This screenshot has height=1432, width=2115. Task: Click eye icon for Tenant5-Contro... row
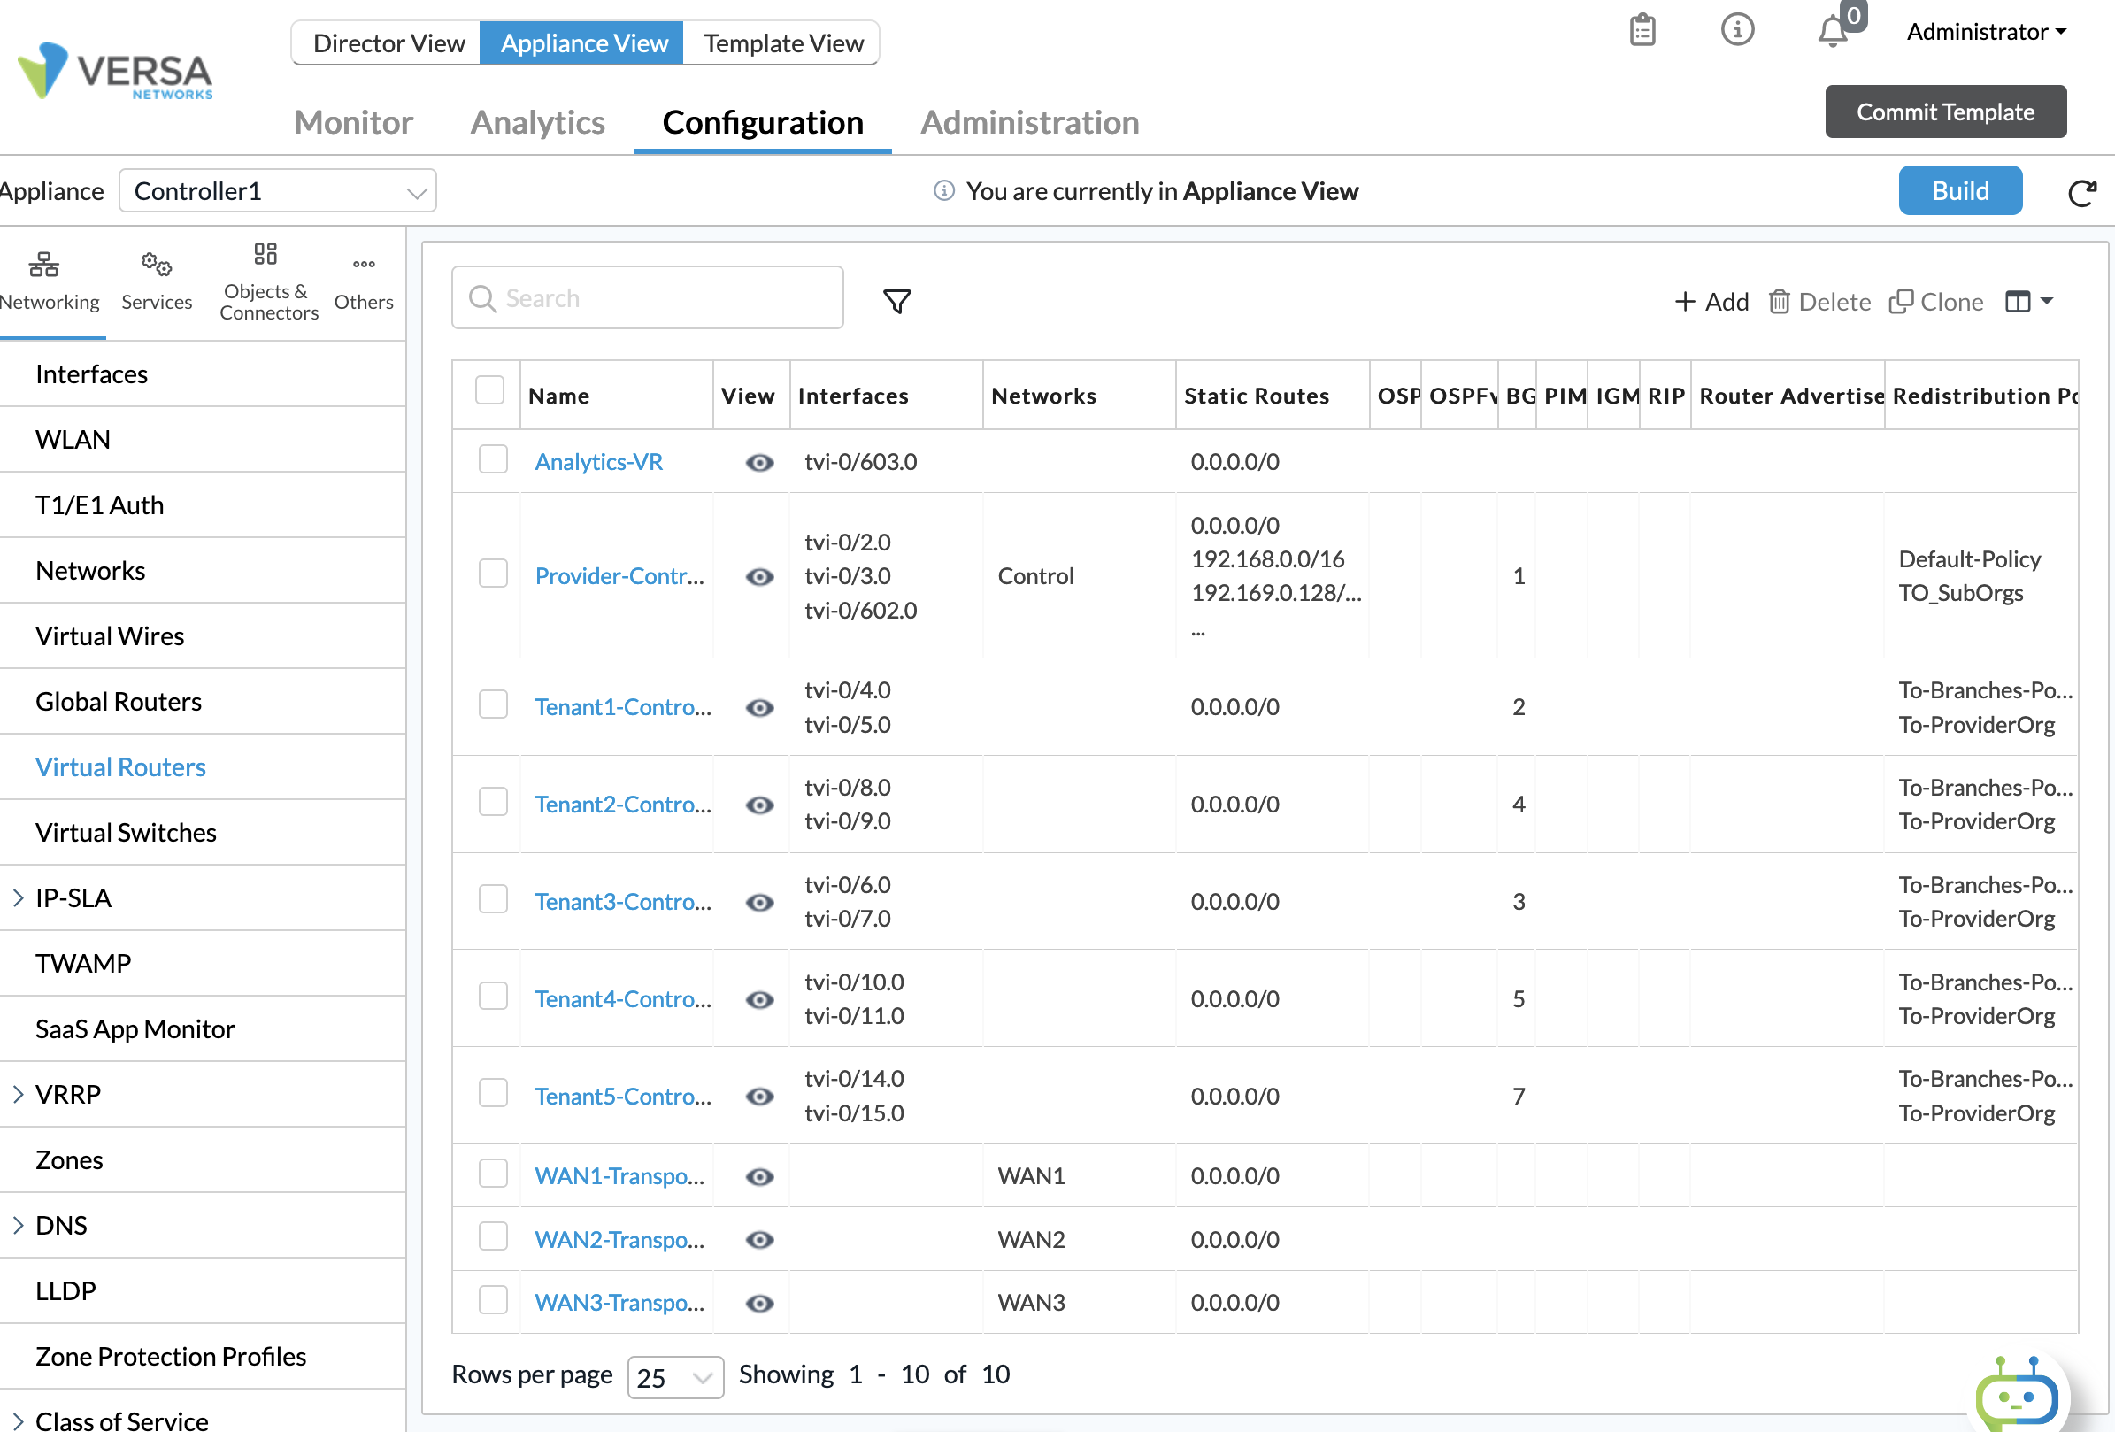click(x=759, y=1097)
